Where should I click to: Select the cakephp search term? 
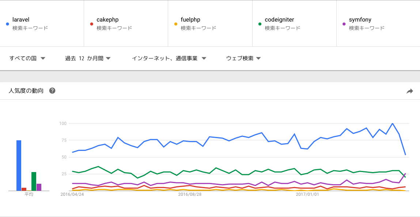pos(108,19)
